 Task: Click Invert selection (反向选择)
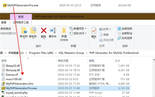[x=125, y=38]
